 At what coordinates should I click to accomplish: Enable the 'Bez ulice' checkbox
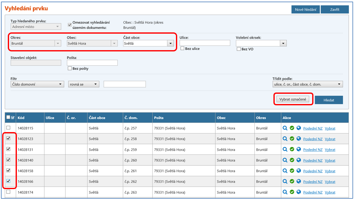[x=182, y=49]
